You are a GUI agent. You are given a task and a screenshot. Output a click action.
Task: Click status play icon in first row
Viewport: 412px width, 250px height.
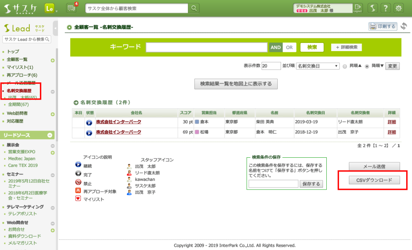(x=89, y=122)
